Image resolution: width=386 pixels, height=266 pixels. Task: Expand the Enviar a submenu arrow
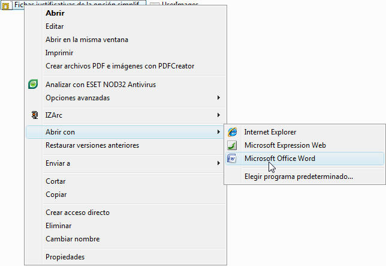(219, 163)
